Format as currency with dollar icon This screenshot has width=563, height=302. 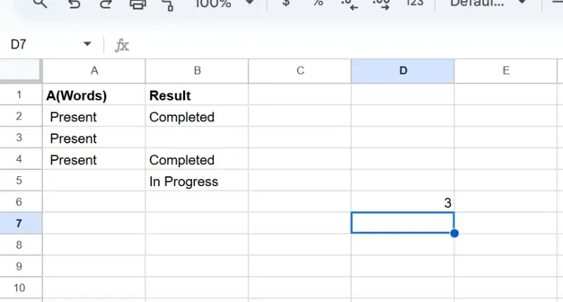pyautogui.click(x=285, y=4)
